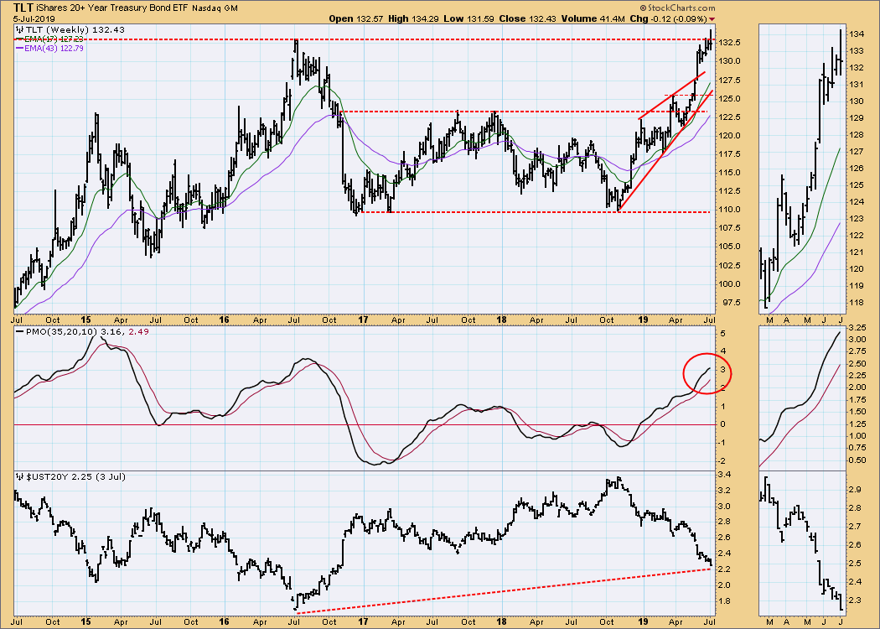Click the circled PMO line tip near 3
This screenshot has width=880, height=629.
pyautogui.click(x=709, y=368)
